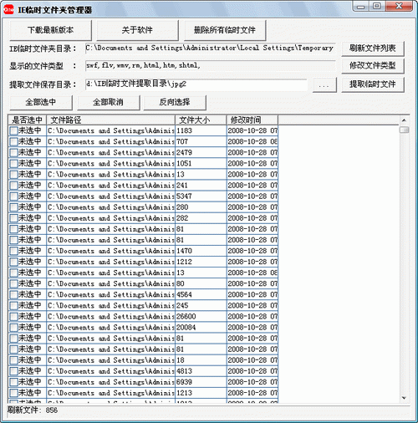The image size is (418, 423).
Task: Click the scrollbar up arrow in file list
Action: click(404, 120)
